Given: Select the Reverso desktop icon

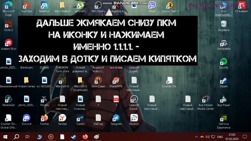Looking at the screenshot, I should [134, 120].
